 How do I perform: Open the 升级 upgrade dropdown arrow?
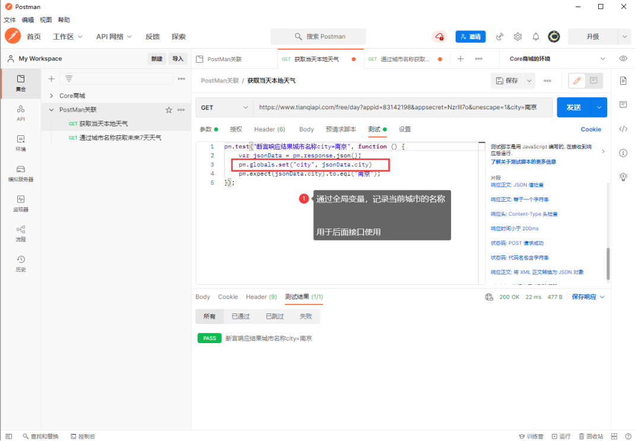(624, 36)
